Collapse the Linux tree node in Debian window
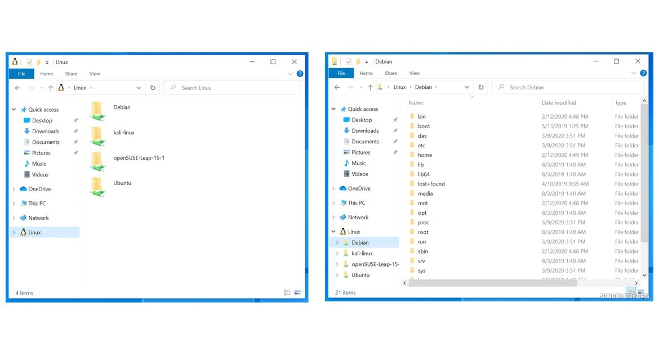The width and height of the screenshot is (659, 343). coord(333,232)
